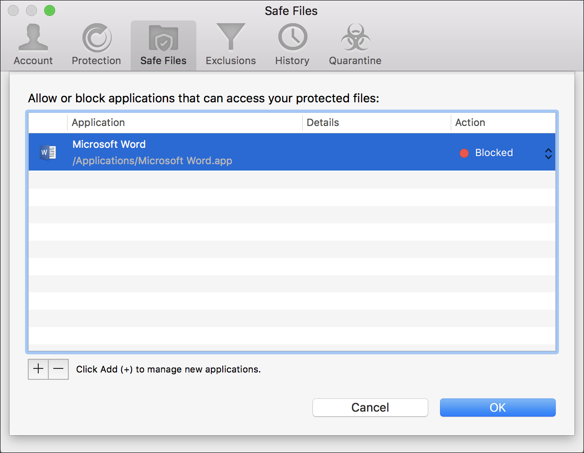The image size is (584, 453).
Task: Click the Details column header
Action: [x=377, y=122]
